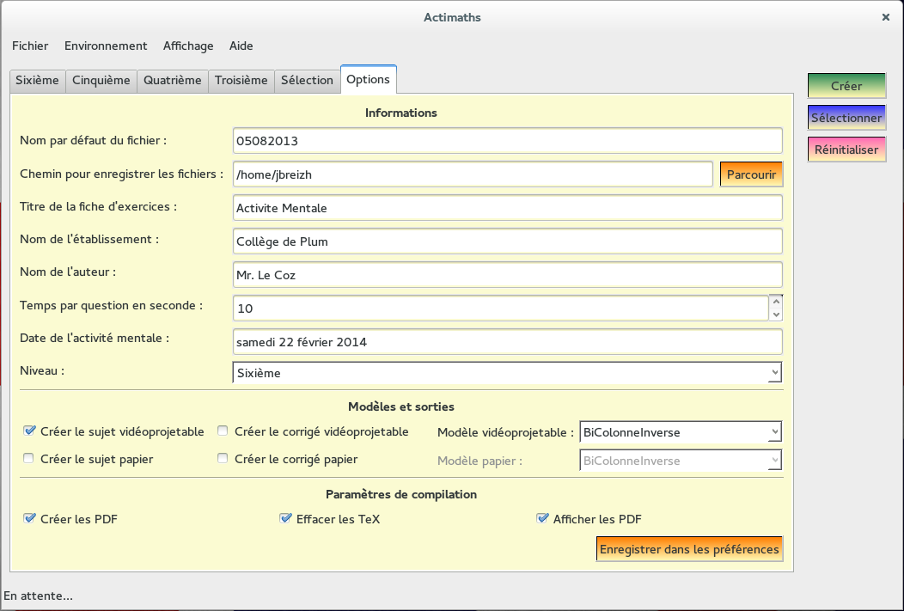Enable Créer le corrigé vidéoprojetable
Image resolution: width=904 pixels, height=611 pixels.
pos(223,431)
